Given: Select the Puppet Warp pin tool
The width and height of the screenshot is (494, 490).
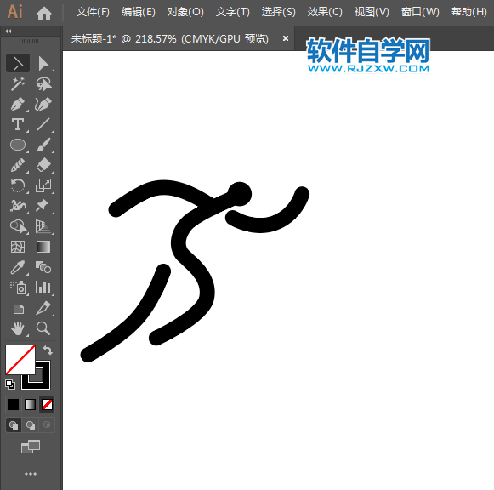Looking at the screenshot, I should click(x=43, y=206).
